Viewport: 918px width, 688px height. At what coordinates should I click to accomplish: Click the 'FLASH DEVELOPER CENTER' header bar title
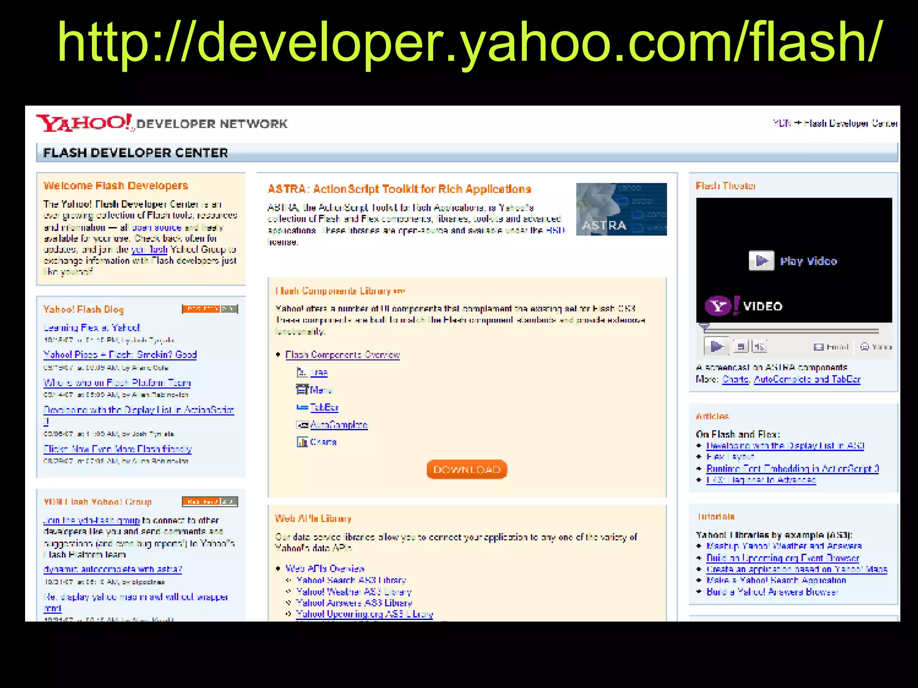135,153
